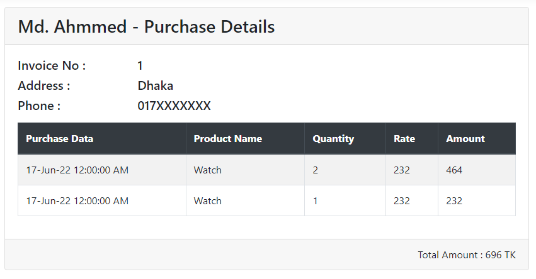This screenshot has height=279, width=536.
Task: Select the first row purchase date cell
Action: point(102,170)
